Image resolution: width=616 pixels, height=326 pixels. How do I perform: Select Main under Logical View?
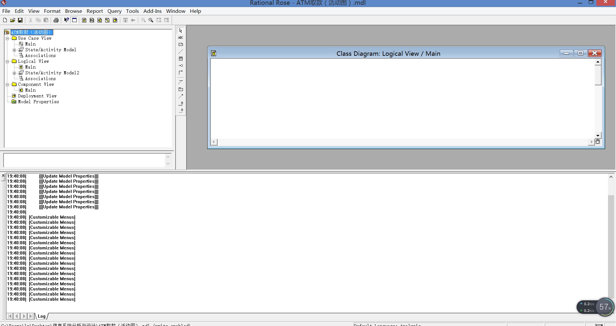point(30,67)
